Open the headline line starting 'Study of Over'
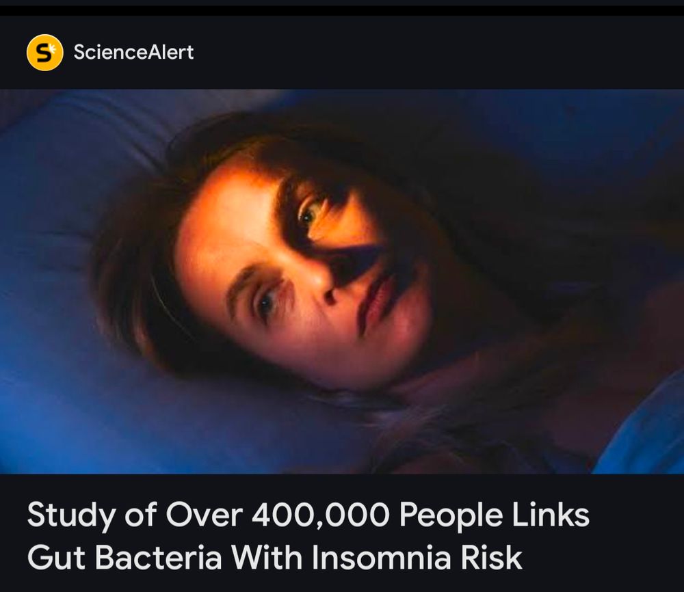Image resolution: width=684 pixels, height=592 pixels. [x=308, y=515]
